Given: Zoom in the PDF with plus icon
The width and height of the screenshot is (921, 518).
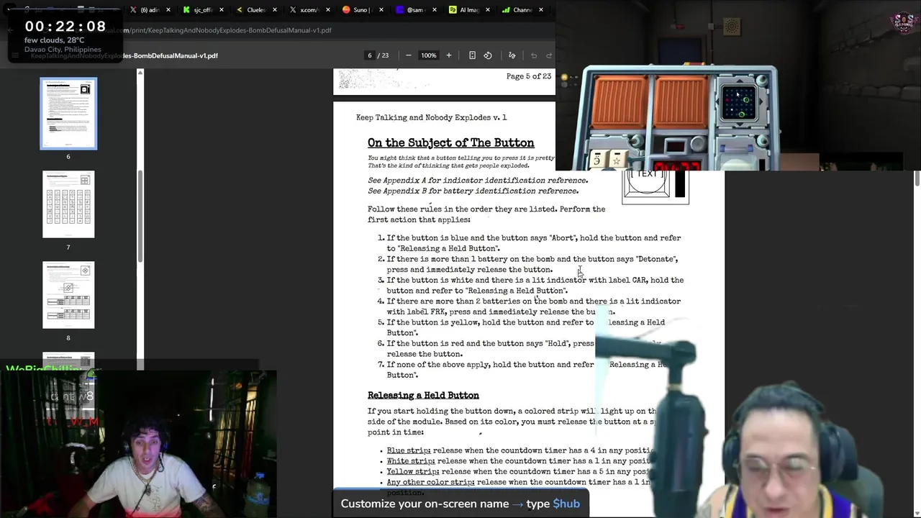Looking at the screenshot, I should (x=448, y=55).
